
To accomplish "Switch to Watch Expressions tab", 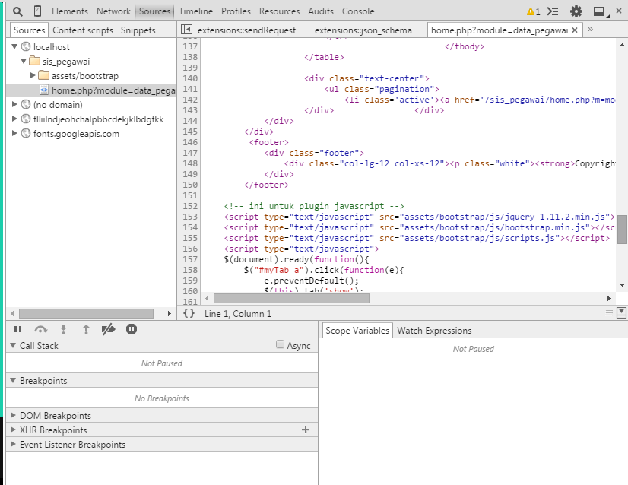I will [x=434, y=331].
